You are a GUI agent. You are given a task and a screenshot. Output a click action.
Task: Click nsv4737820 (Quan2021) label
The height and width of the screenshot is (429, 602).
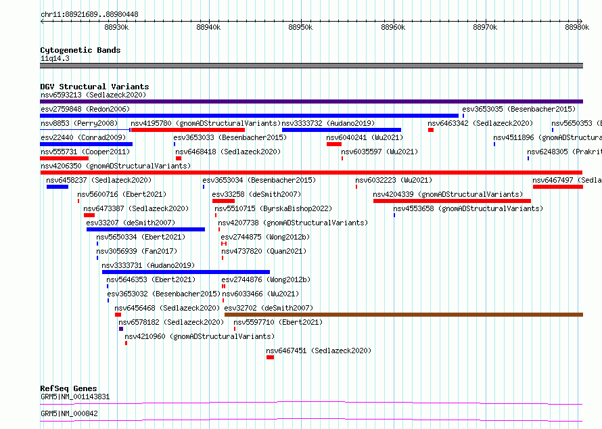pyautogui.click(x=264, y=251)
